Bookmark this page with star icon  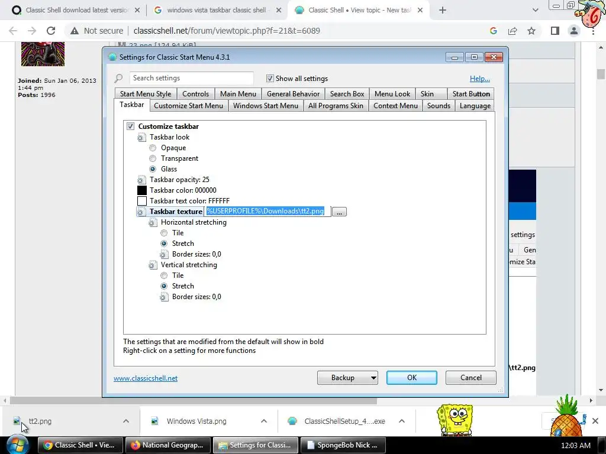[x=531, y=31]
